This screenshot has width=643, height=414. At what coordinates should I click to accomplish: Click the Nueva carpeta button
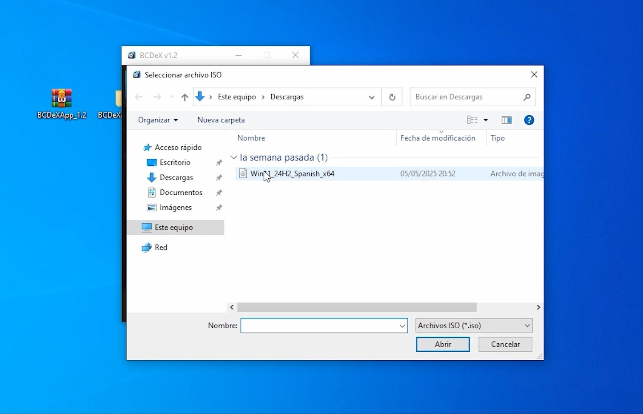coord(221,120)
